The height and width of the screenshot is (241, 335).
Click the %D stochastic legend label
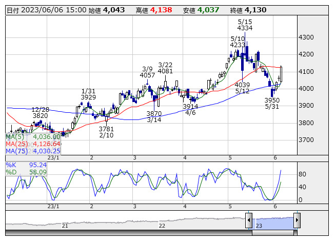pyautogui.click(x=11, y=172)
